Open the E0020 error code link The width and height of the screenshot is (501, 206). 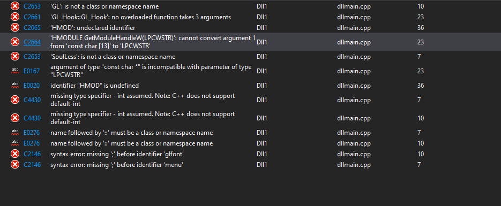[32, 86]
